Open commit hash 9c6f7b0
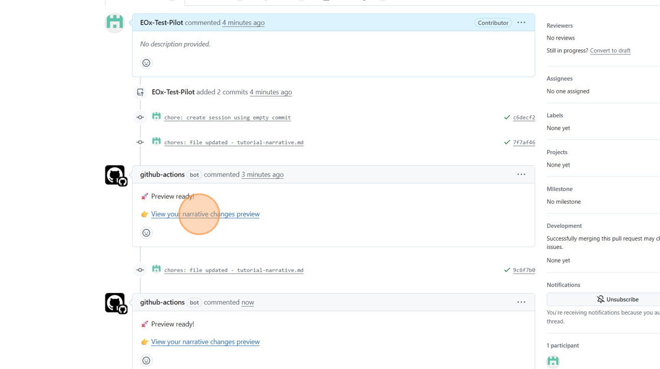The width and height of the screenshot is (660, 369). pos(524,270)
